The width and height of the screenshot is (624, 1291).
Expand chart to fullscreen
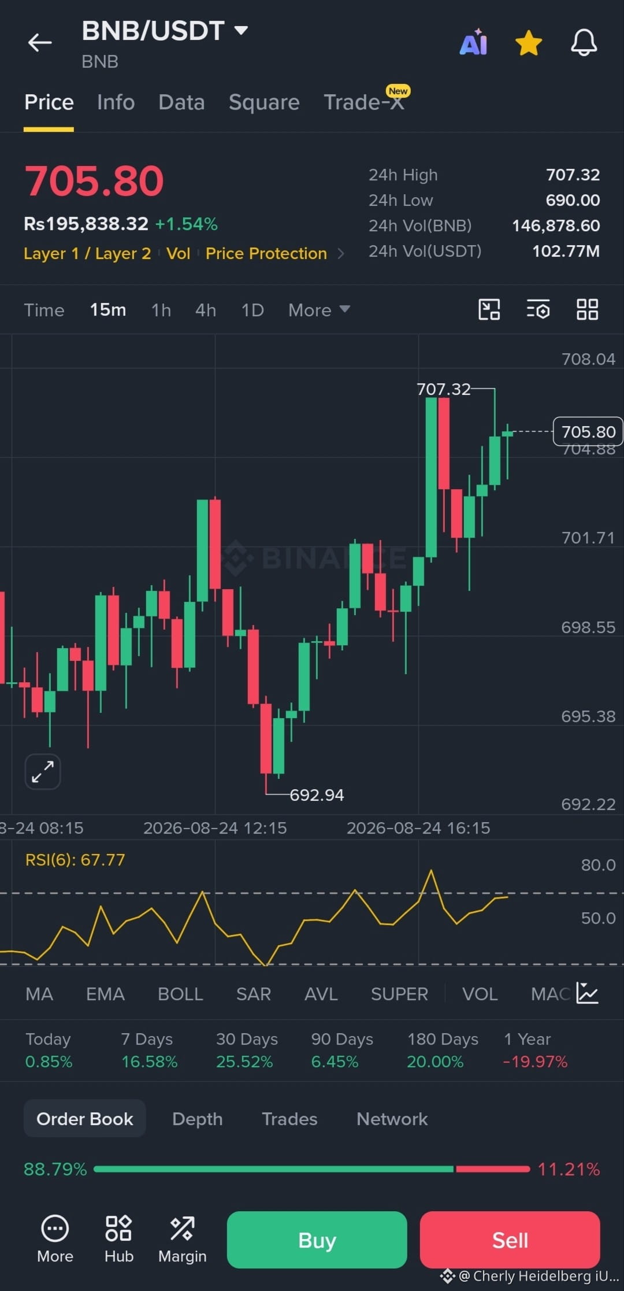[43, 771]
